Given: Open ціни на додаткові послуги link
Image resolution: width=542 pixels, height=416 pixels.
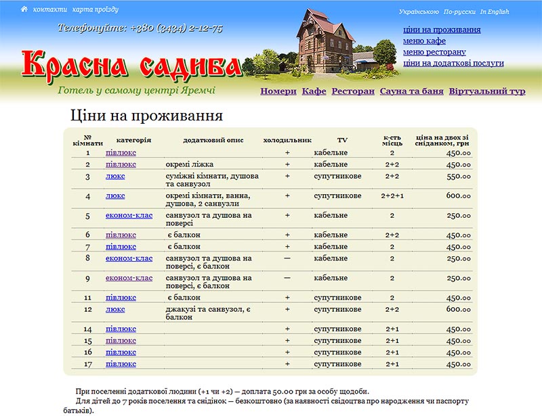Looking at the screenshot, I should (453, 63).
